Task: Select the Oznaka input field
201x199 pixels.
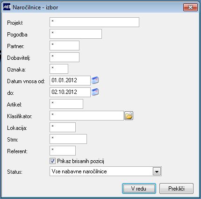Action: coord(59,69)
